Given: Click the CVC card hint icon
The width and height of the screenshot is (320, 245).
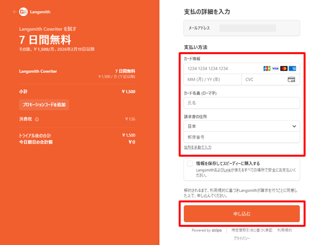Looking at the screenshot, I should (x=291, y=80).
